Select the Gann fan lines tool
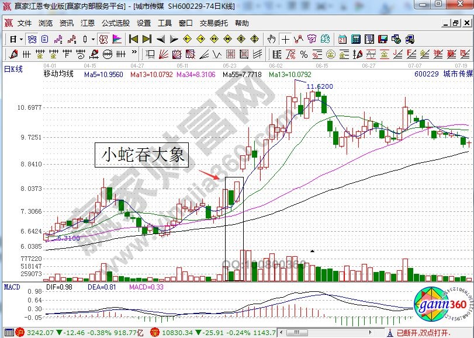Image resolution: width=474 pixels, height=338 pixels. 165,54
